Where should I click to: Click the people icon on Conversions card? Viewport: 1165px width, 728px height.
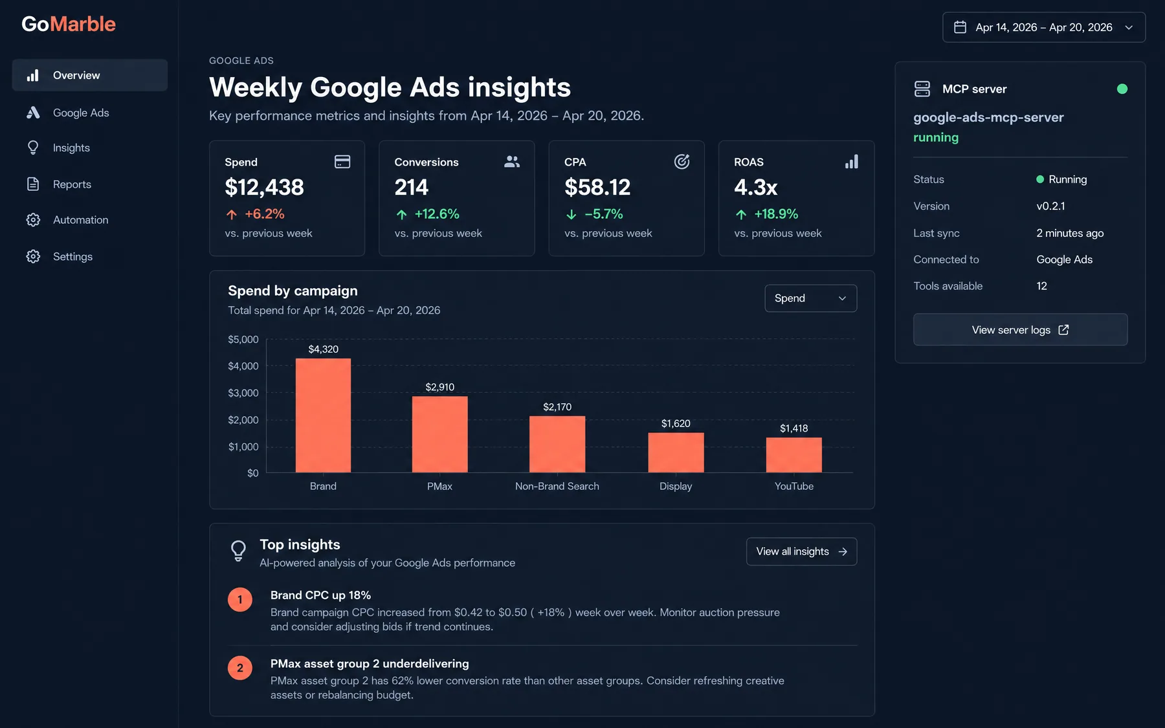[x=512, y=161]
